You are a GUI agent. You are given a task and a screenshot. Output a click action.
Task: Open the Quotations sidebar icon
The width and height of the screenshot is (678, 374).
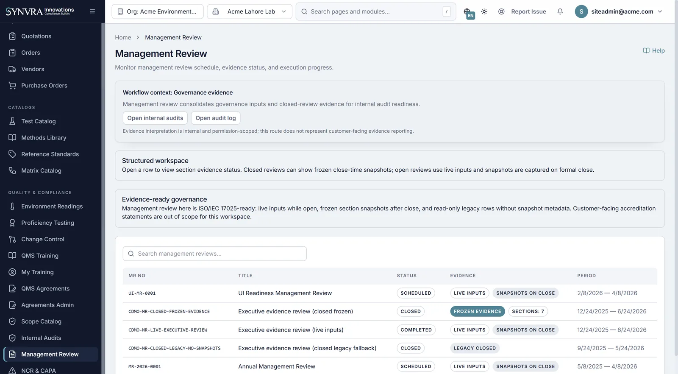[12, 36]
